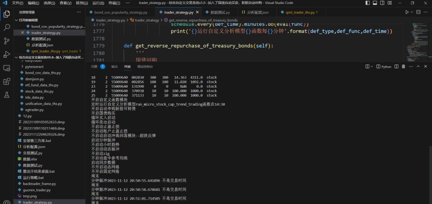
Task: Click the VS Code logo icon
Action: click(x=5, y=3)
